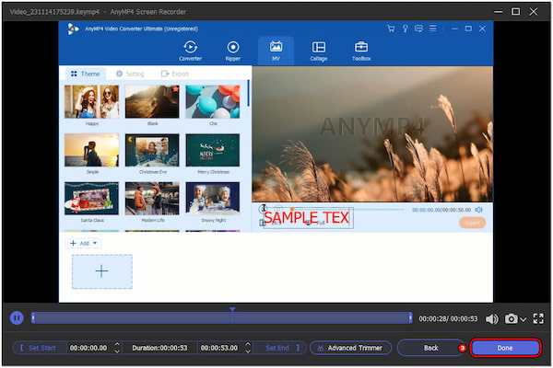The height and width of the screenshot is (368, 553).
Task: Switch to the Theme sub-tab
Action: pos(86,74)
